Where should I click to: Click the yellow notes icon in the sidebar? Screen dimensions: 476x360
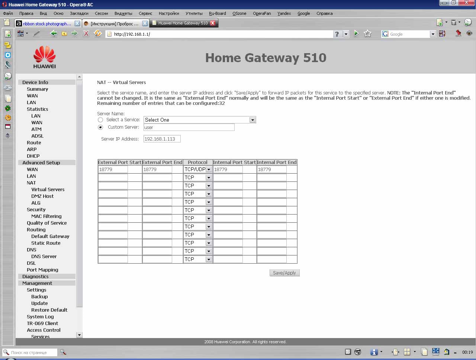point(7,45)
